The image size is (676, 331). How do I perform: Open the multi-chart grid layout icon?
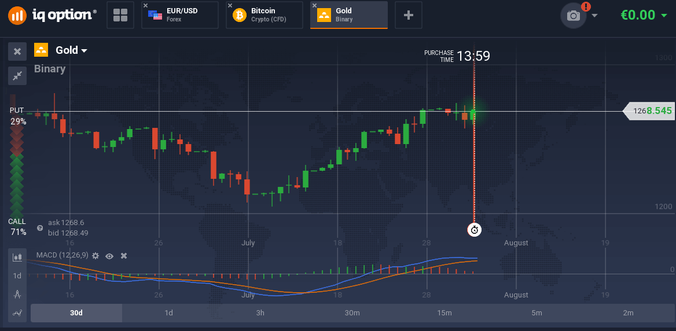click(x=120, y=15)
